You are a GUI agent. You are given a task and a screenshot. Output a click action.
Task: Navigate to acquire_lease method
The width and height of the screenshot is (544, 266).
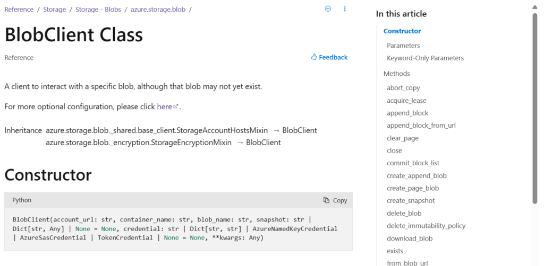pos(406,101)
